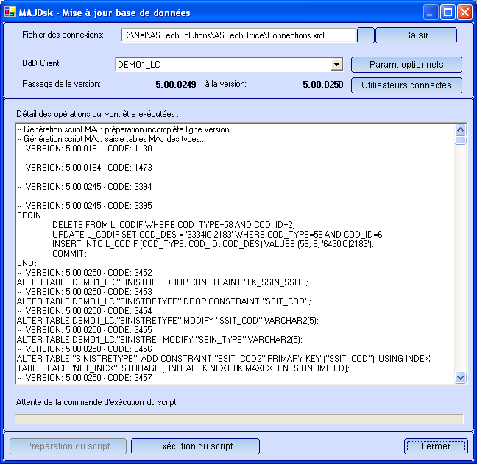Click the script details scrollbar thumb
The height and width of the screenshot is (464, 477).
(460, 140)
